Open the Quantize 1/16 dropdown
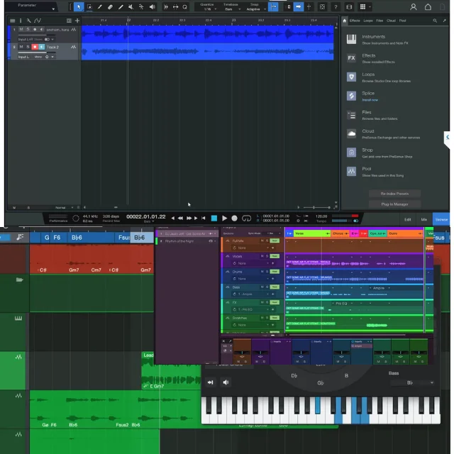This screenshot has height=454, width=454. (206, 9)
